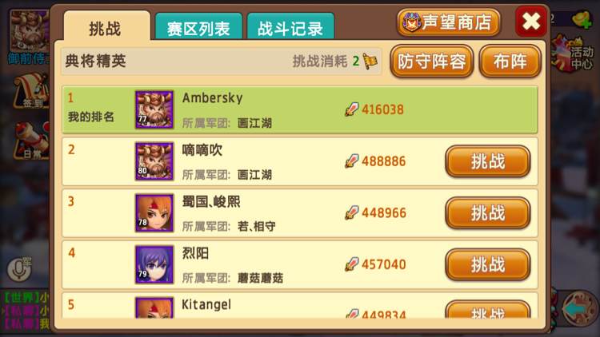Open the 签到 sign-in scroll icon

(31, 91)
